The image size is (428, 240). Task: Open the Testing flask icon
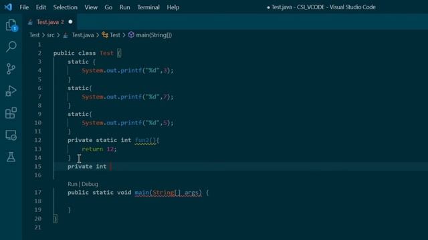[x=11, y=157]
